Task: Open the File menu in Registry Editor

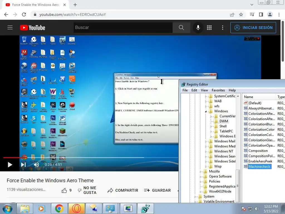Action: (185, 90)
